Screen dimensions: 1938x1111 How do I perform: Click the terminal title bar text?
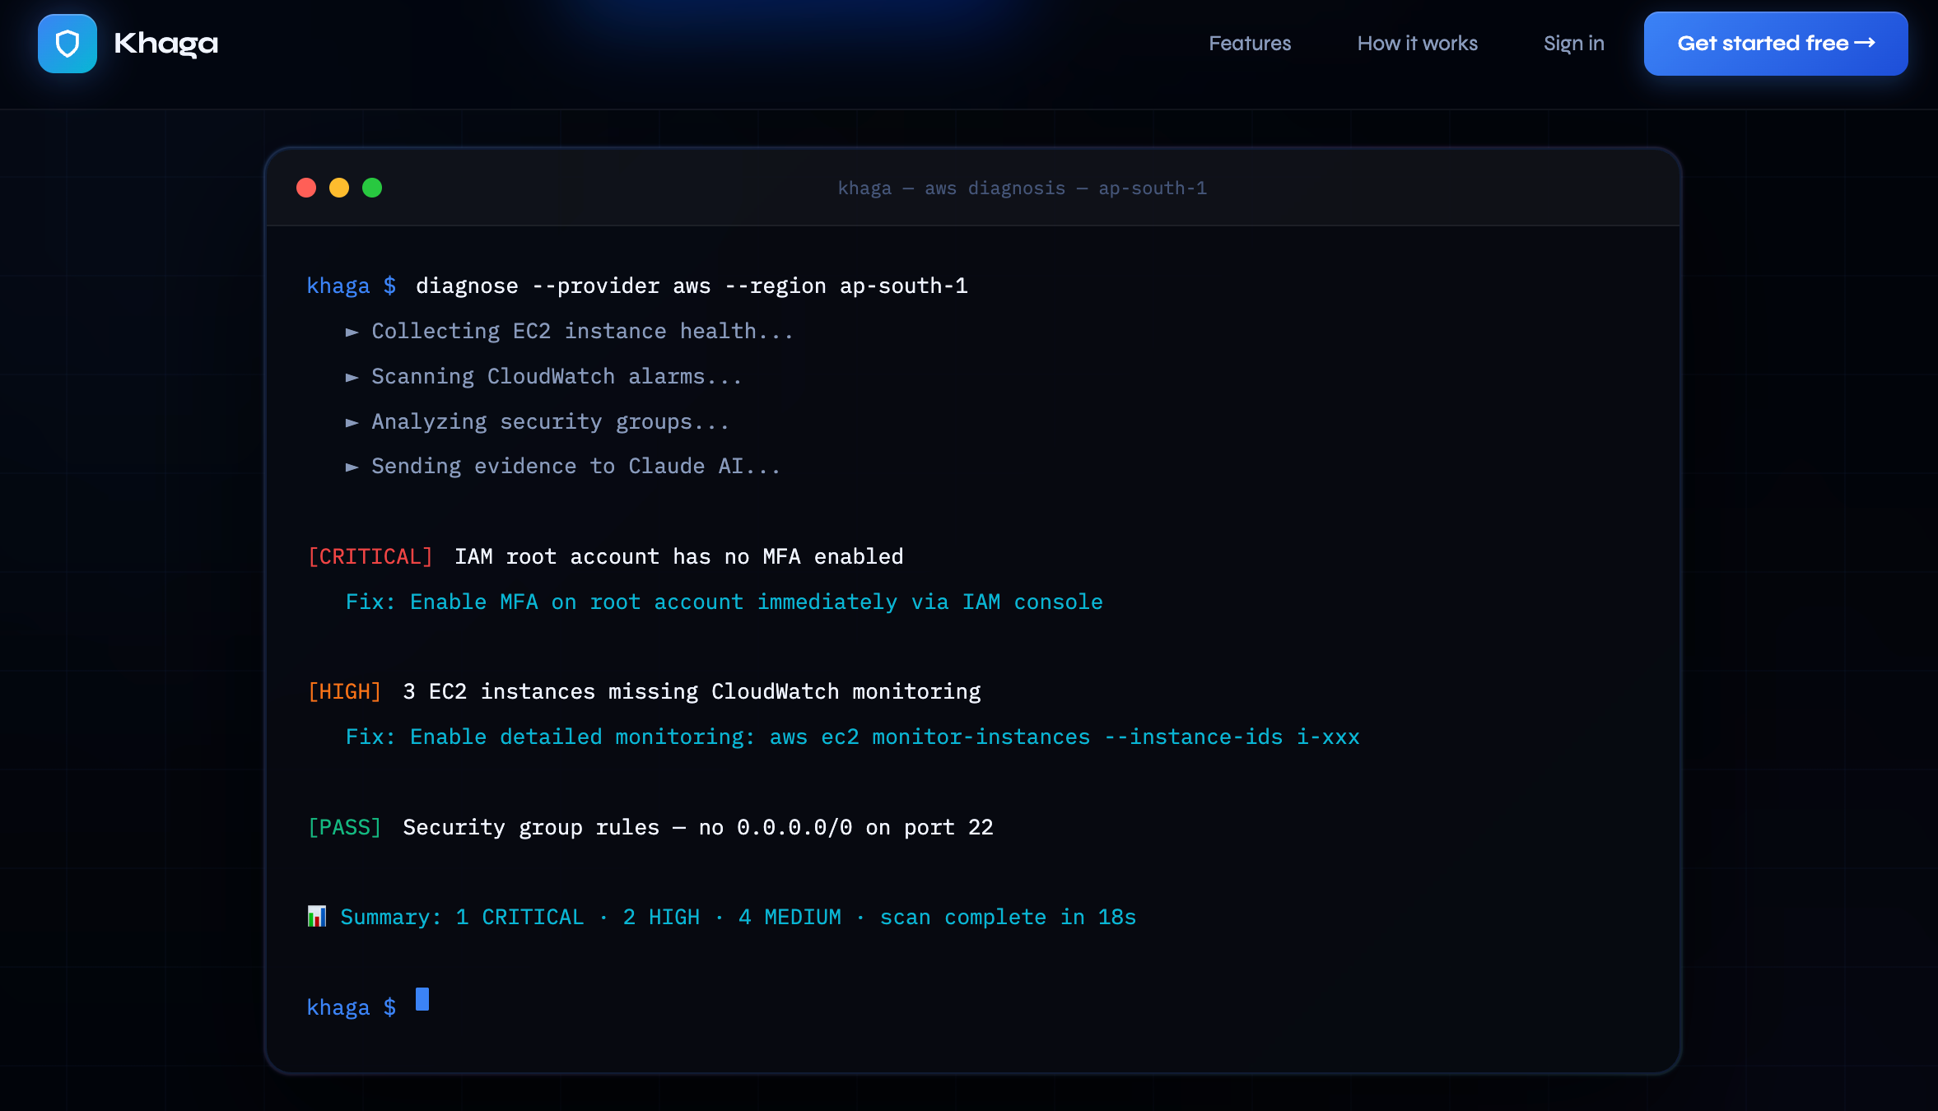1022,188
